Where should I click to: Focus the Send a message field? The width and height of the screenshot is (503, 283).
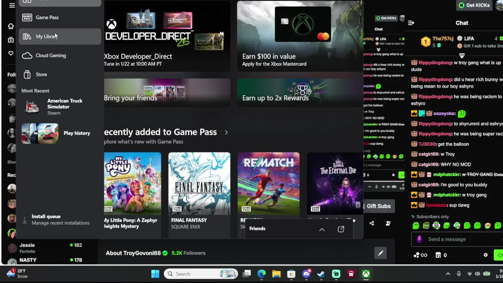coord(457,239)
